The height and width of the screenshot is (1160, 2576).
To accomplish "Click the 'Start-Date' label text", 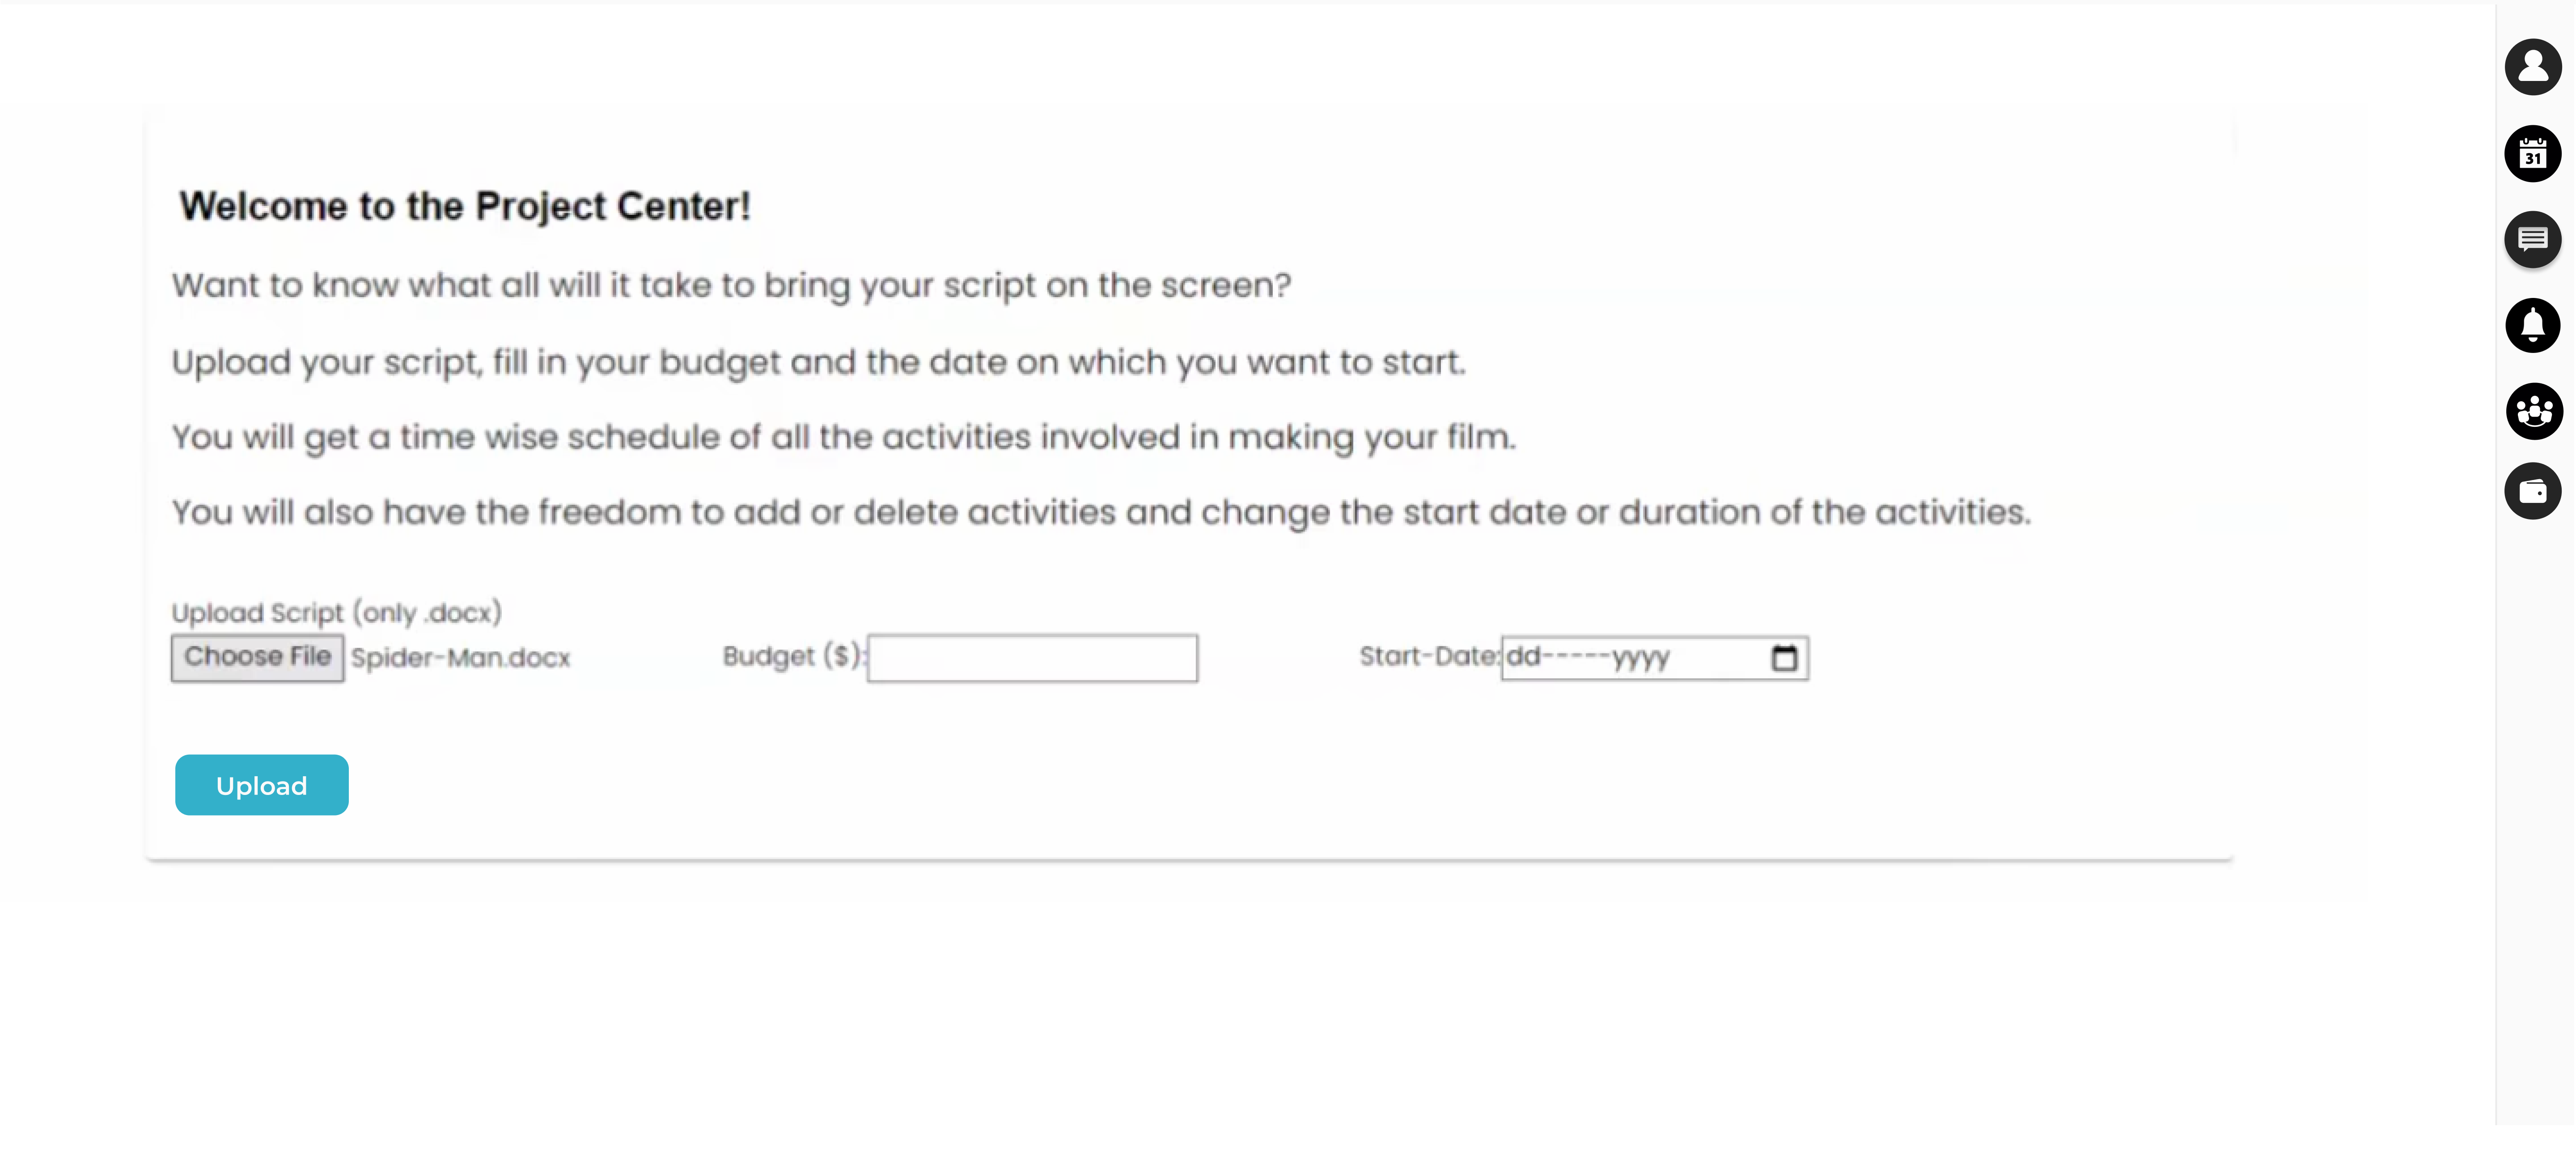I will [x=1427, y=656].
